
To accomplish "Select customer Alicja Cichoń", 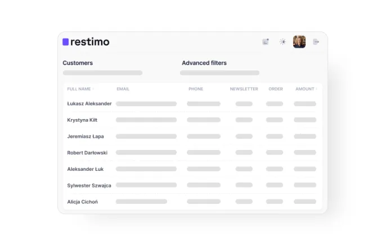I will point(83,202).
